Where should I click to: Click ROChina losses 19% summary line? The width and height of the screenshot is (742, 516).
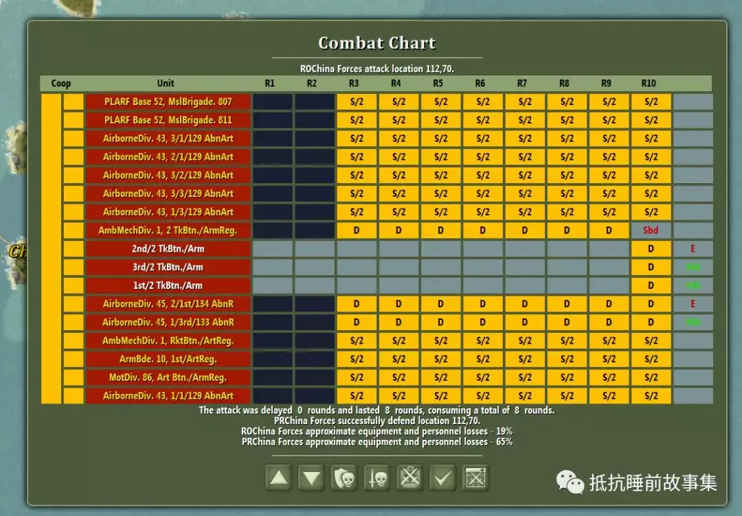click(x=376, y=432)
